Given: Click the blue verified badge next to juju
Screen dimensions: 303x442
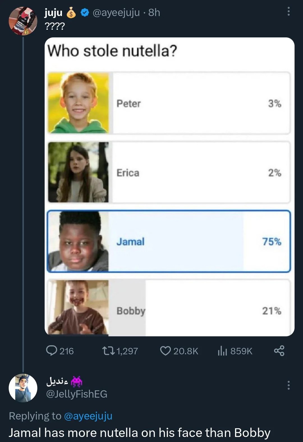Looking at the screenshot, I should pyautogui.click(x=85, y=13).
